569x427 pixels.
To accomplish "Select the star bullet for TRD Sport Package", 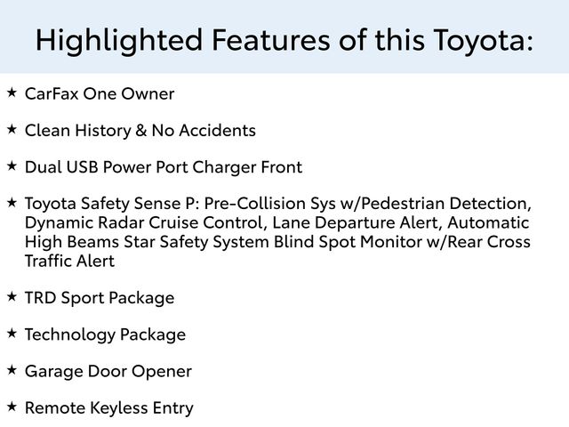I will tap(12, 295).
